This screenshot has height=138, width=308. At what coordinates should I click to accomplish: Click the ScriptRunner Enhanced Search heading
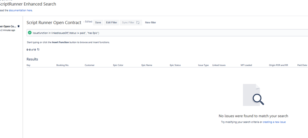tap(27, 4)
